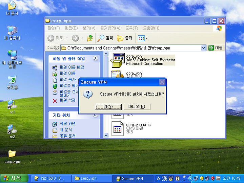Select the corp_vpn.cms file
The height and width of the screenshot is (183, 244).
click(x=131, y=128)
